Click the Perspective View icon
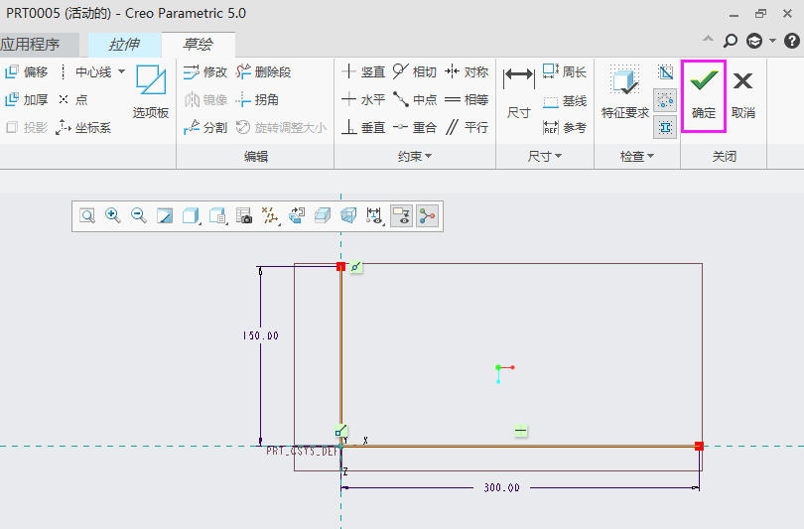This screenshot has height=529, width=804. 348,215
